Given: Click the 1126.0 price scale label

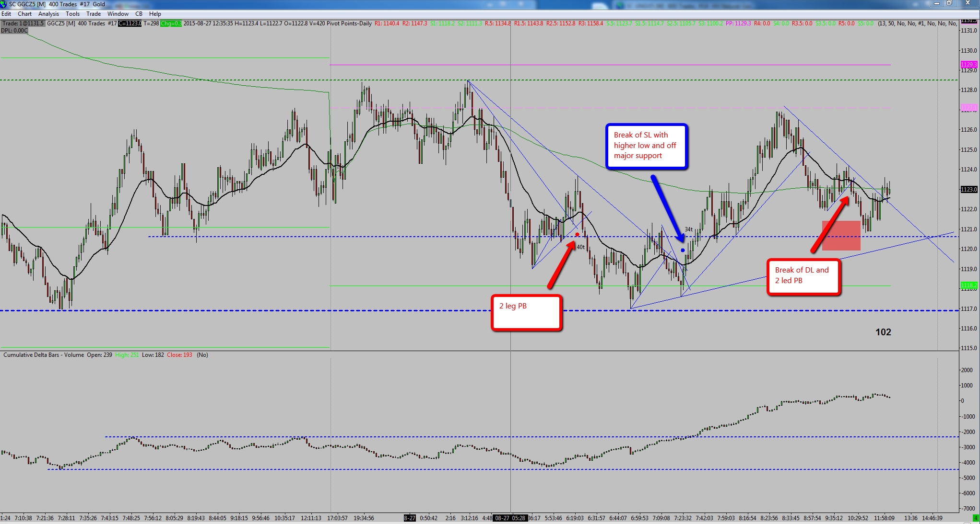Looking at the screenshot, I should pos(968,130).
